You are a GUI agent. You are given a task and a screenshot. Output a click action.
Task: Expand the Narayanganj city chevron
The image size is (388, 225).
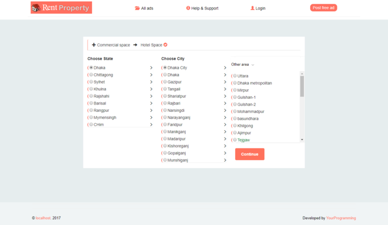pyautogui.click(x=225, y=118)
